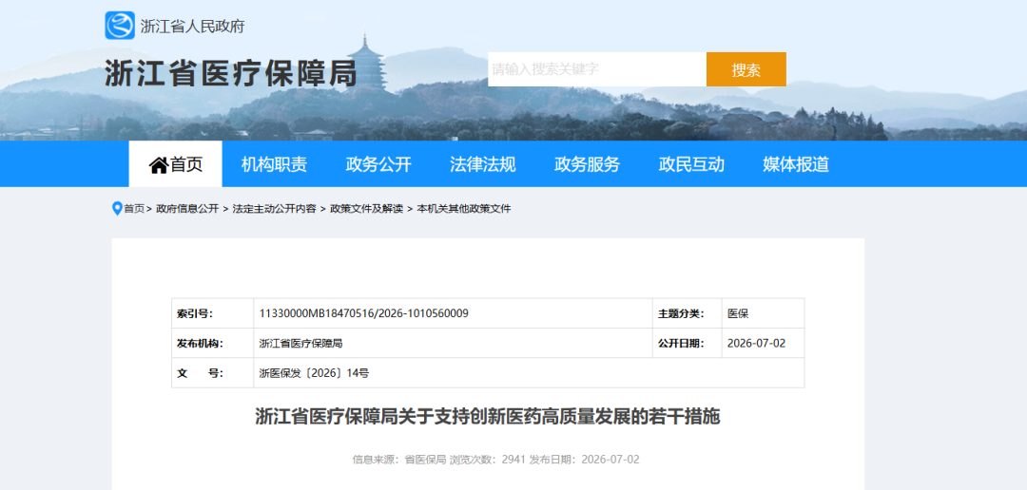
Task: Click the 医保 category value
Action: tap(738, 313)
